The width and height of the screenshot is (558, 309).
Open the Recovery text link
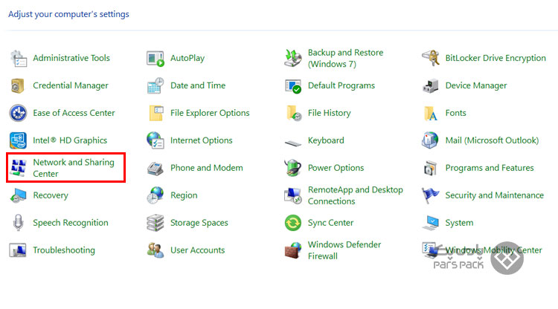coord(50,195)
